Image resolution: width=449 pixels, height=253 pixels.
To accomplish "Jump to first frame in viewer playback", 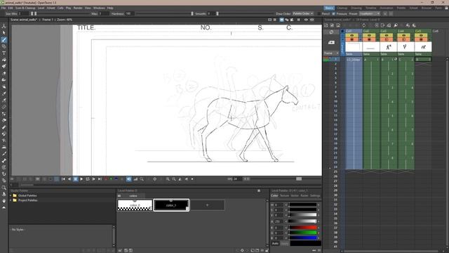I will point(63,179).
